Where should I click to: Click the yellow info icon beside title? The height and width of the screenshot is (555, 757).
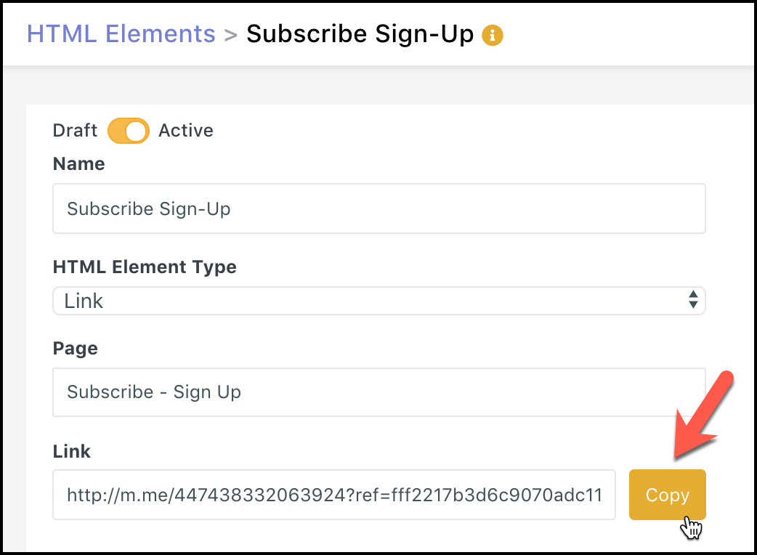pyautogui.click(x=493, y=35)
